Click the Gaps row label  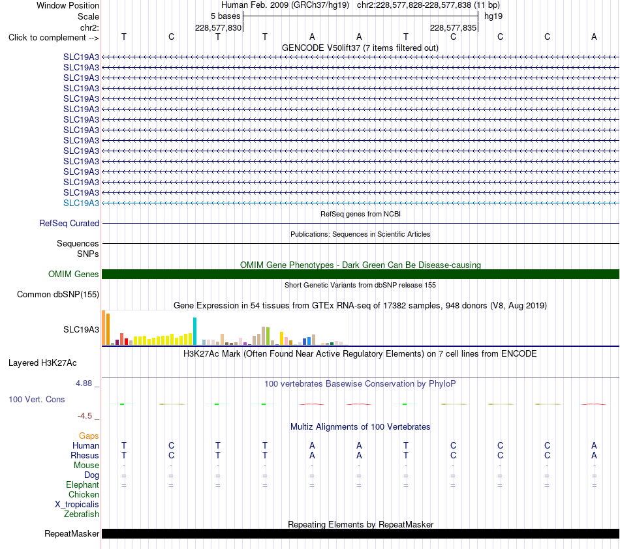89,436
